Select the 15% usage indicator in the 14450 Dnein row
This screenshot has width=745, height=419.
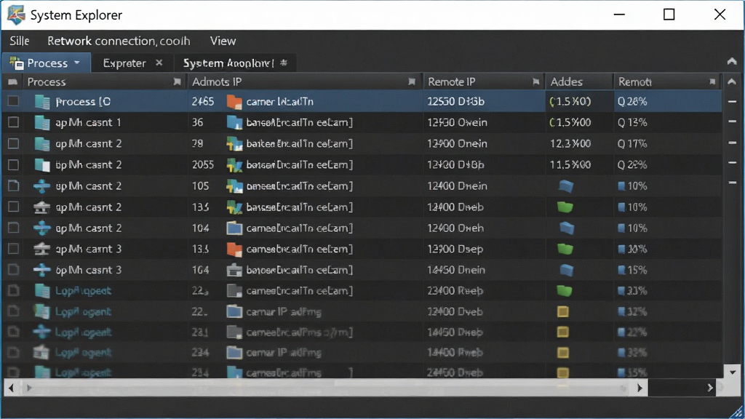(632, 270)
